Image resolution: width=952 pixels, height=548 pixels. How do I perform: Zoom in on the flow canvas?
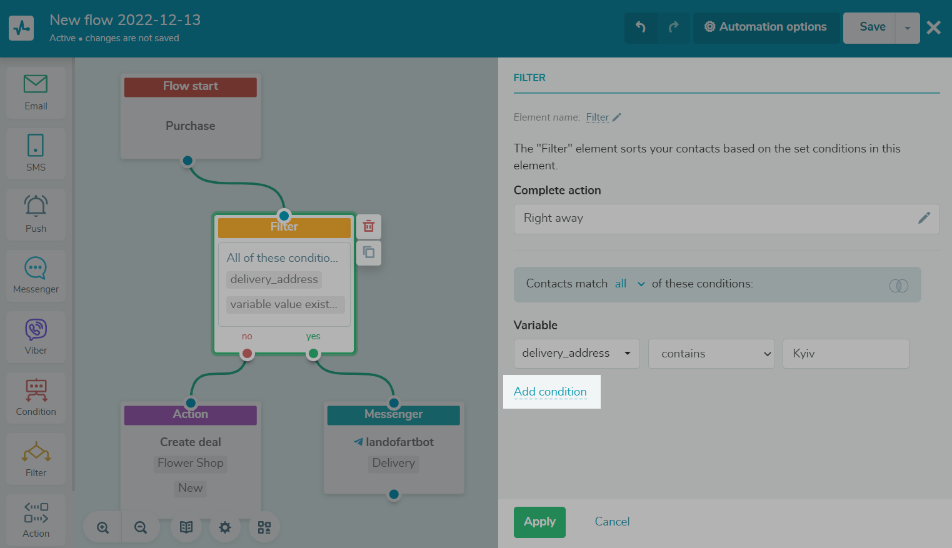pos(103,527)
